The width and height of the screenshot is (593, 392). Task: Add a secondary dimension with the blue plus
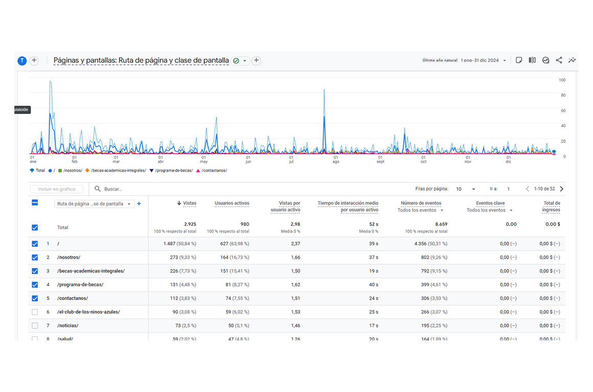pos(139,204)
